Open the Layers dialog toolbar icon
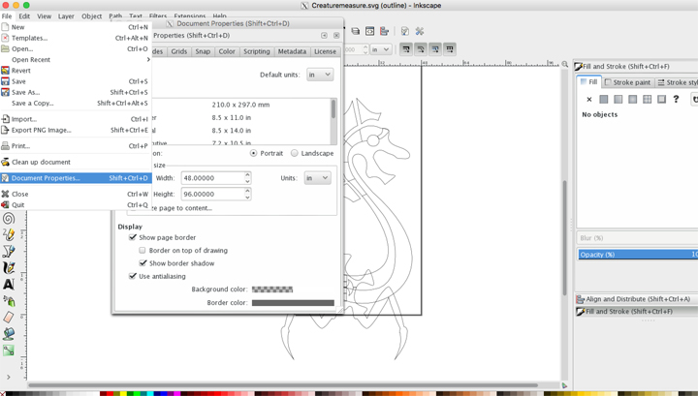 pyautogui.click(x=355, y=31)
